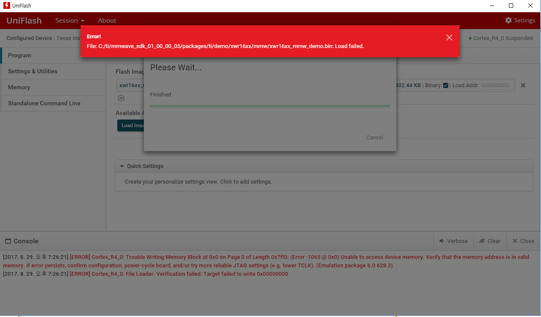541x317 pixels.
Task: Click the Cortex_R4_0 Suspended status
Action: click(x=501, y=38)
